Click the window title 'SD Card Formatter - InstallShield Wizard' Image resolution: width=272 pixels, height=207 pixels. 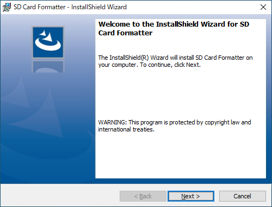click(70, 7)
